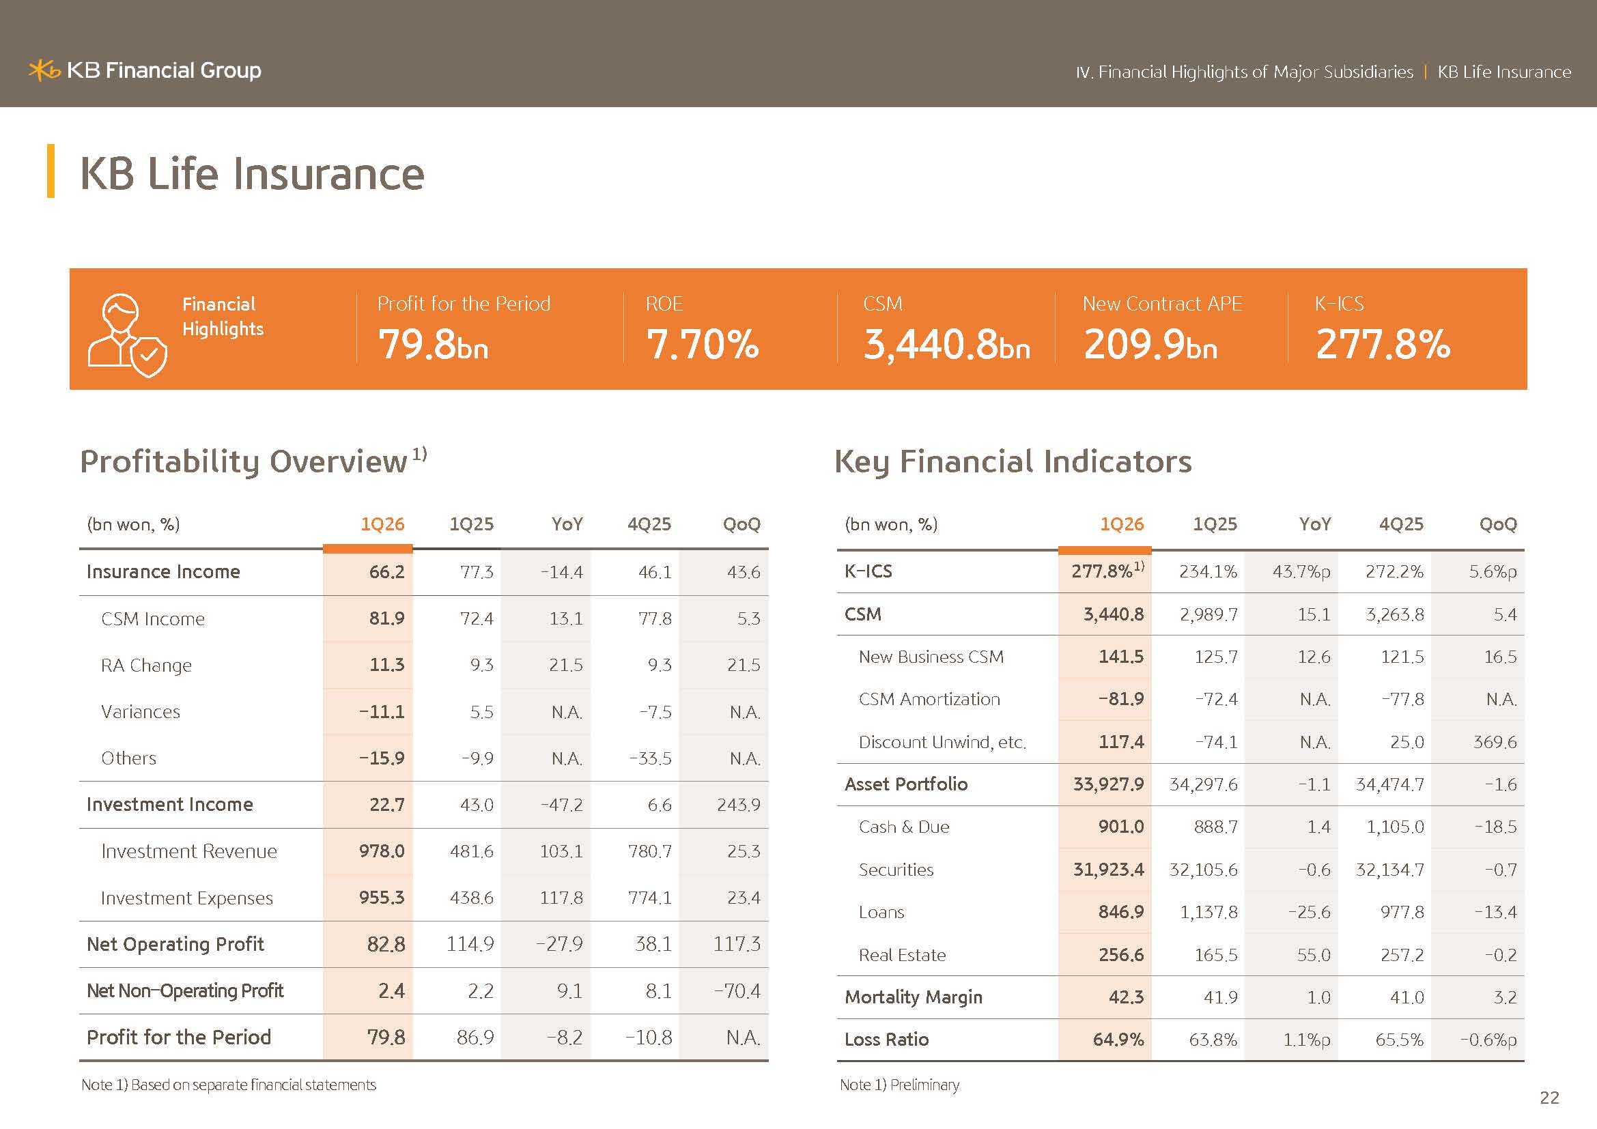
Task: Select the Net Operating Profit row label
Action: [175, 944]
